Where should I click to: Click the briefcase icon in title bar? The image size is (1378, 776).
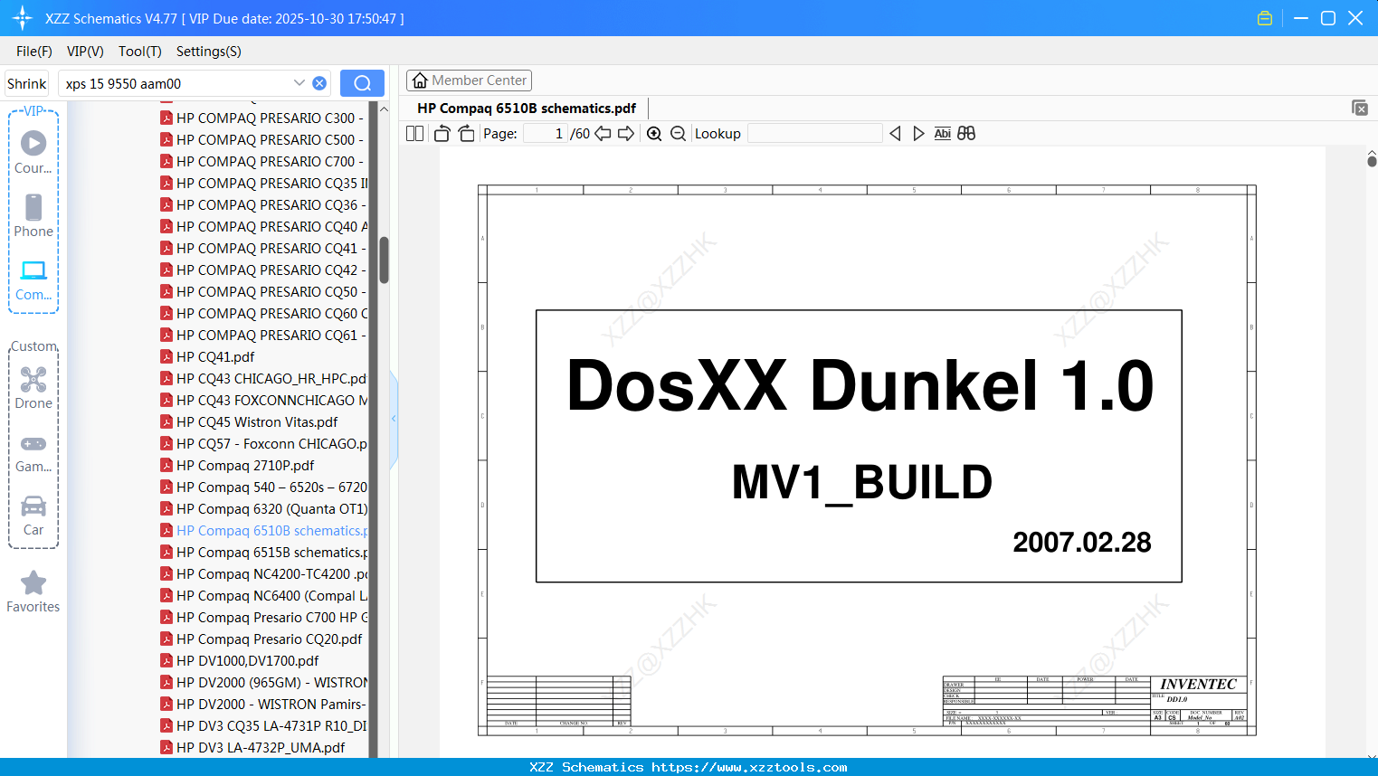(1265, 18)
